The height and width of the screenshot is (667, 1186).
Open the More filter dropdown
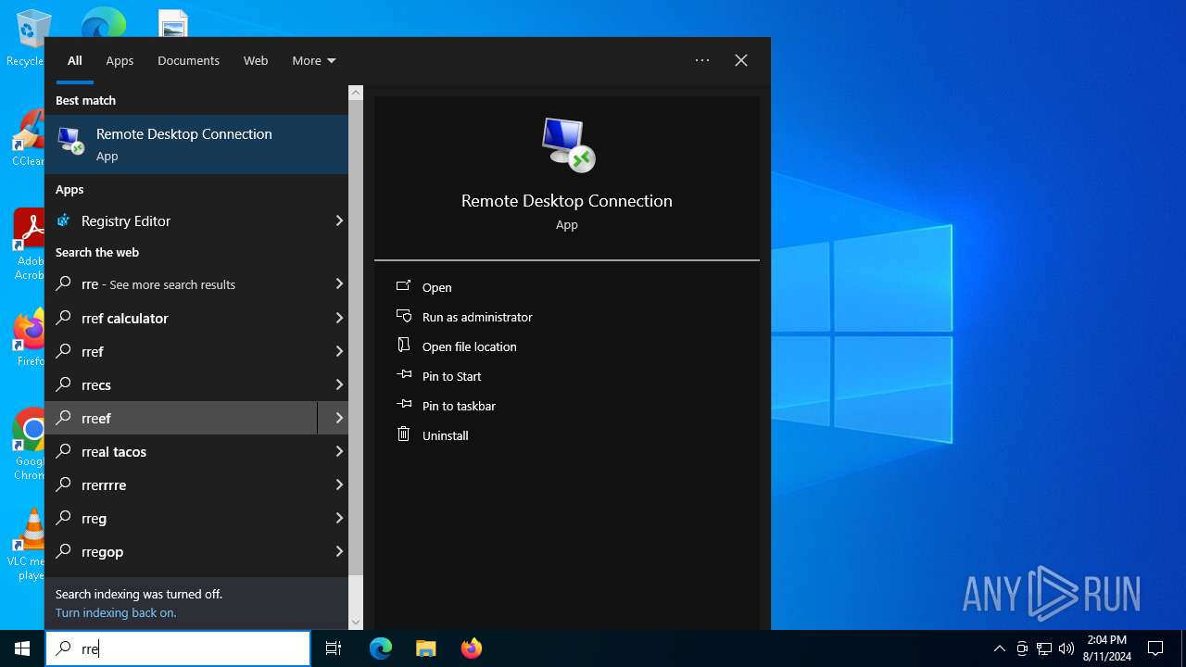tap(313, 60)
